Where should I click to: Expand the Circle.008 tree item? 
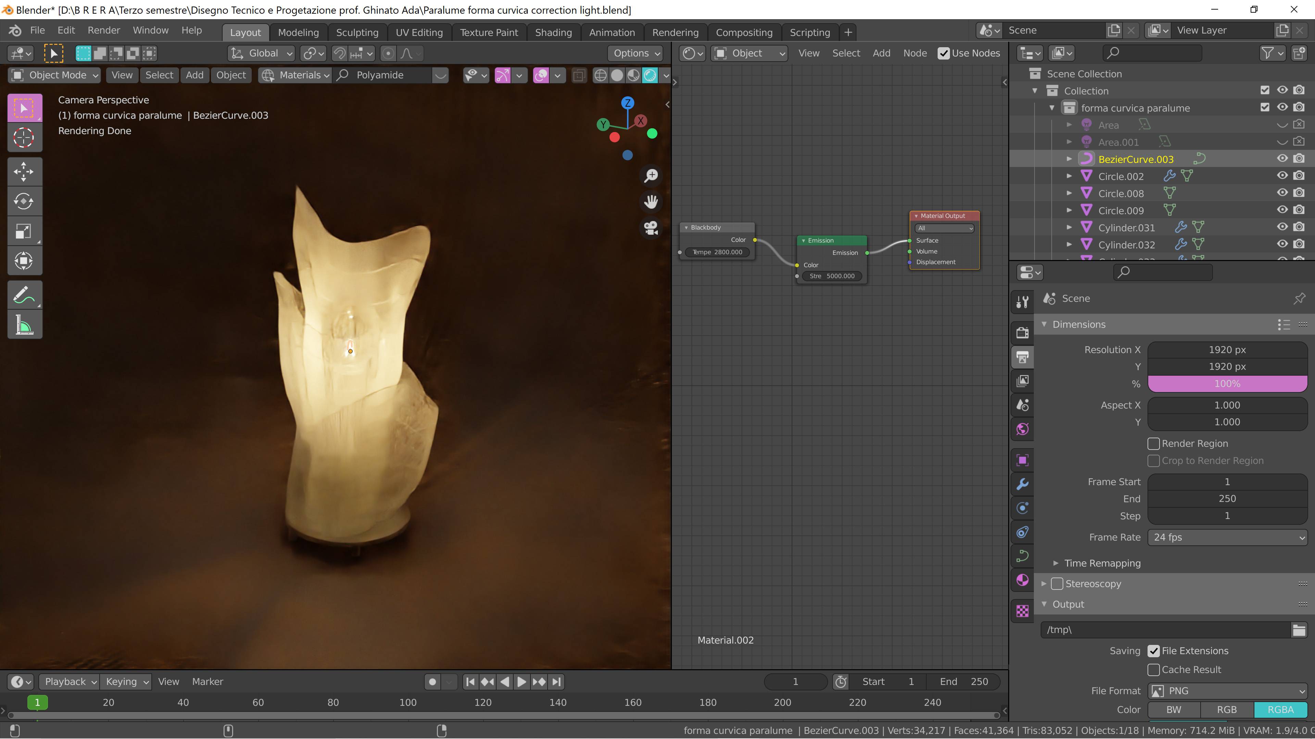click(x=1069, y=193)
